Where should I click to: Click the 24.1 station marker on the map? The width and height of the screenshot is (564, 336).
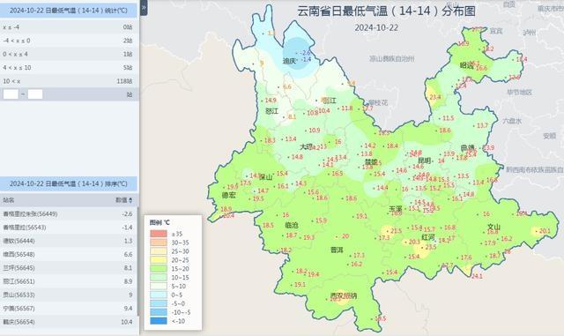[477, 276]
